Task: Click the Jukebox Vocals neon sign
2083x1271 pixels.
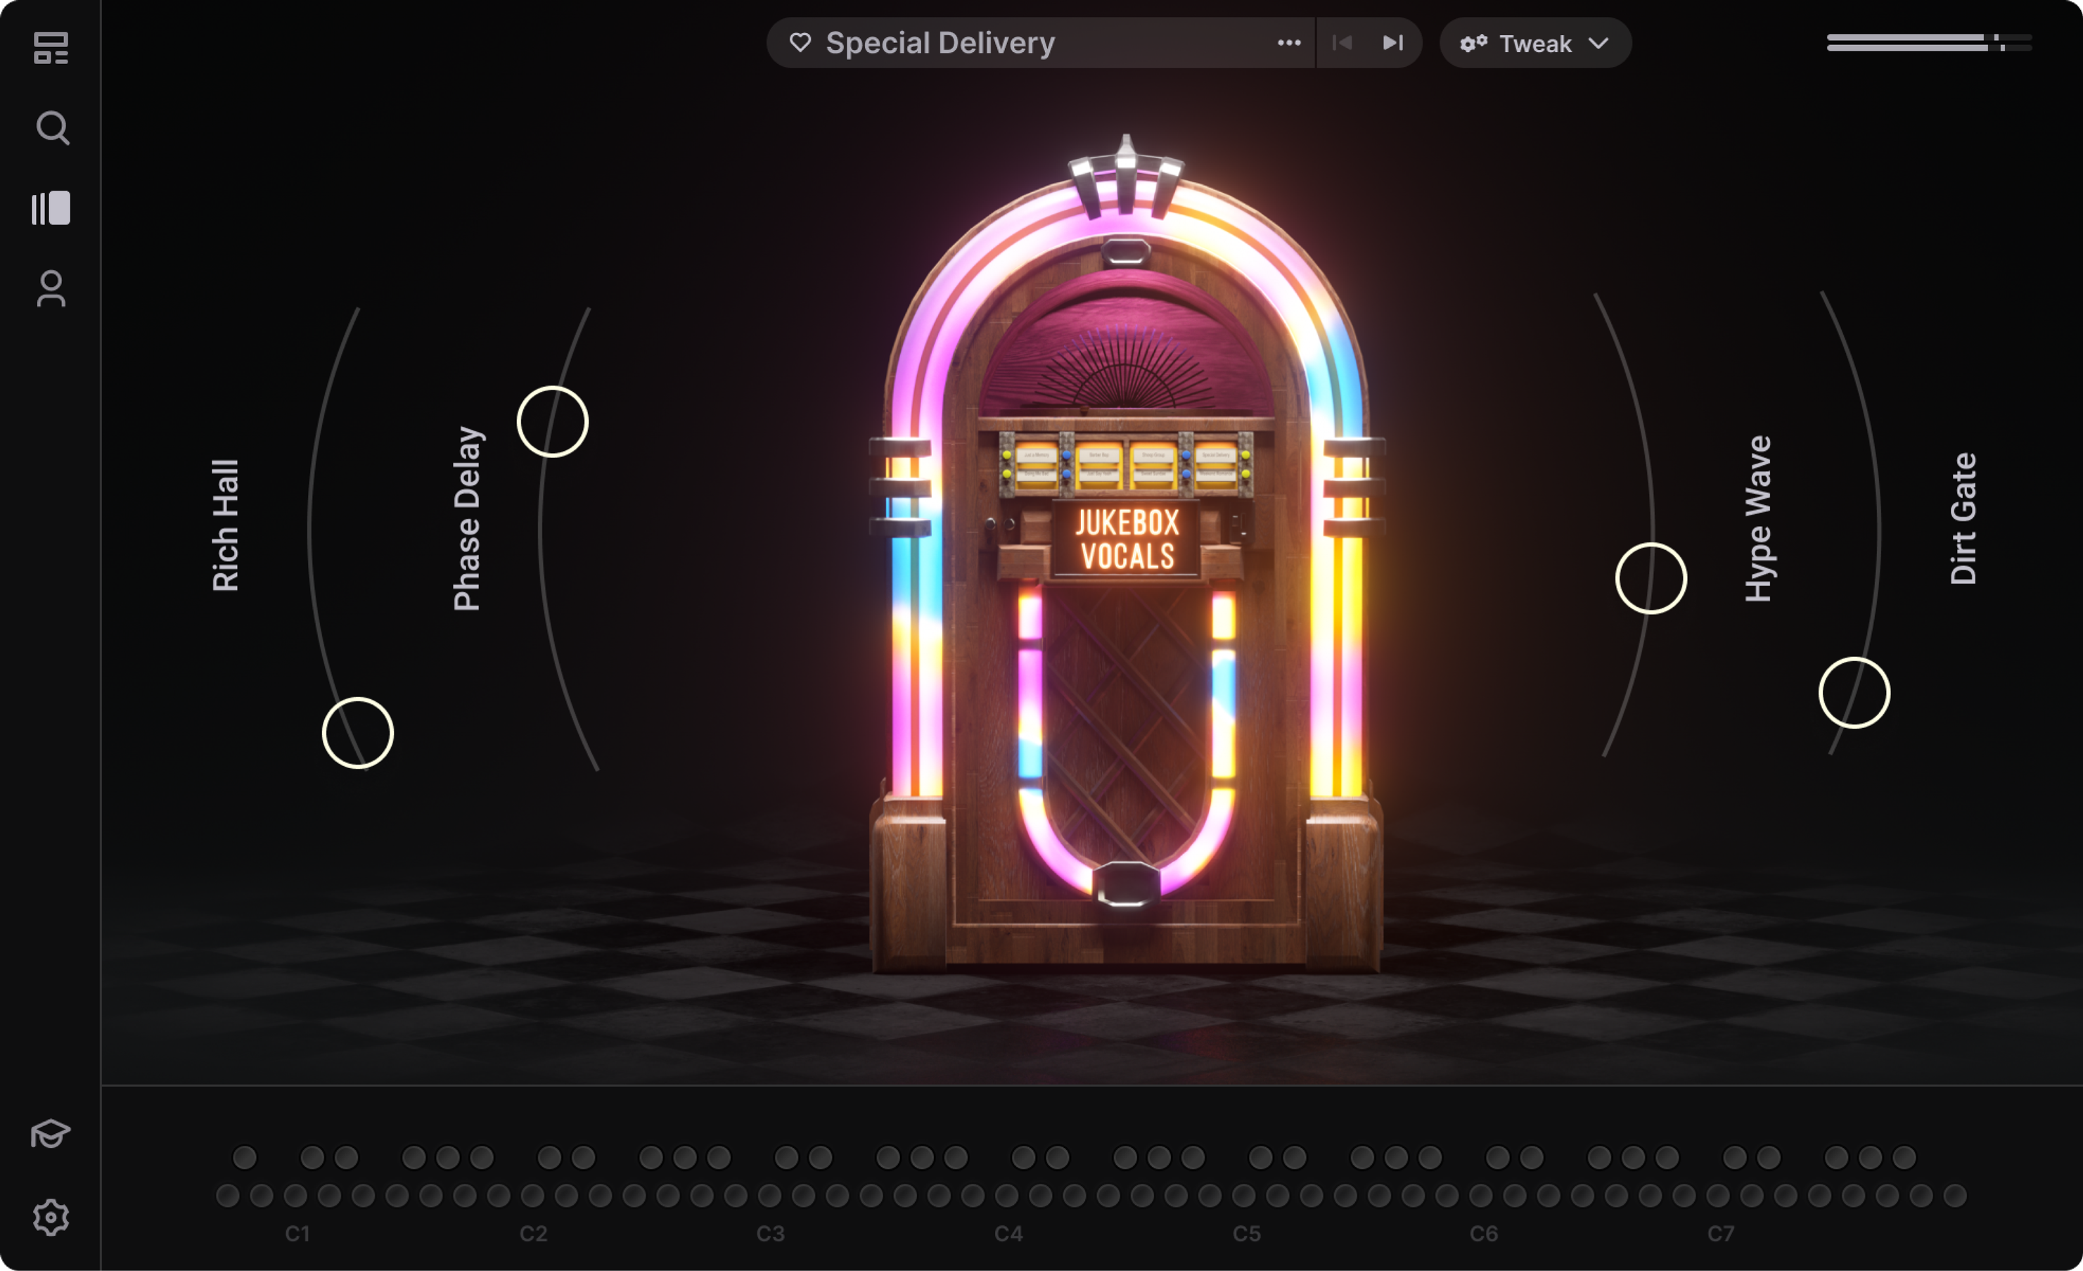Action: pos(1127,539)
